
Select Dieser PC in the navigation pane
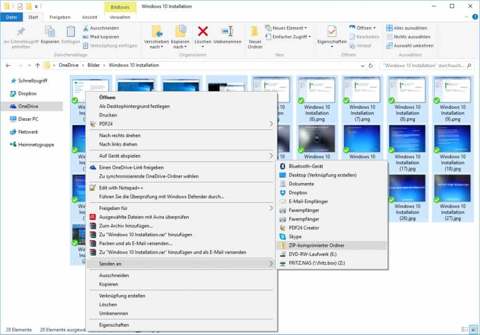[28, 119]
